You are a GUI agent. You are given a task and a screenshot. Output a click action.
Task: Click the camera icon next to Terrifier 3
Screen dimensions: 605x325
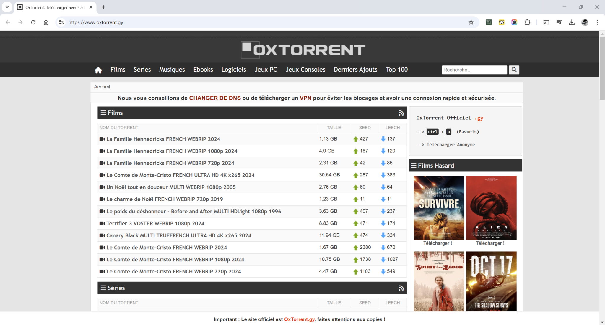[103, 223]
